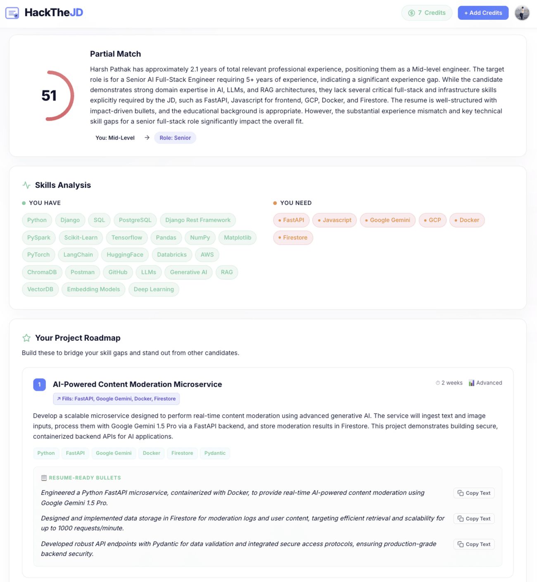Screen dimensions: 537x582
Task: Click the arrow icon in the Fills badge
Action: pos(59,399)
